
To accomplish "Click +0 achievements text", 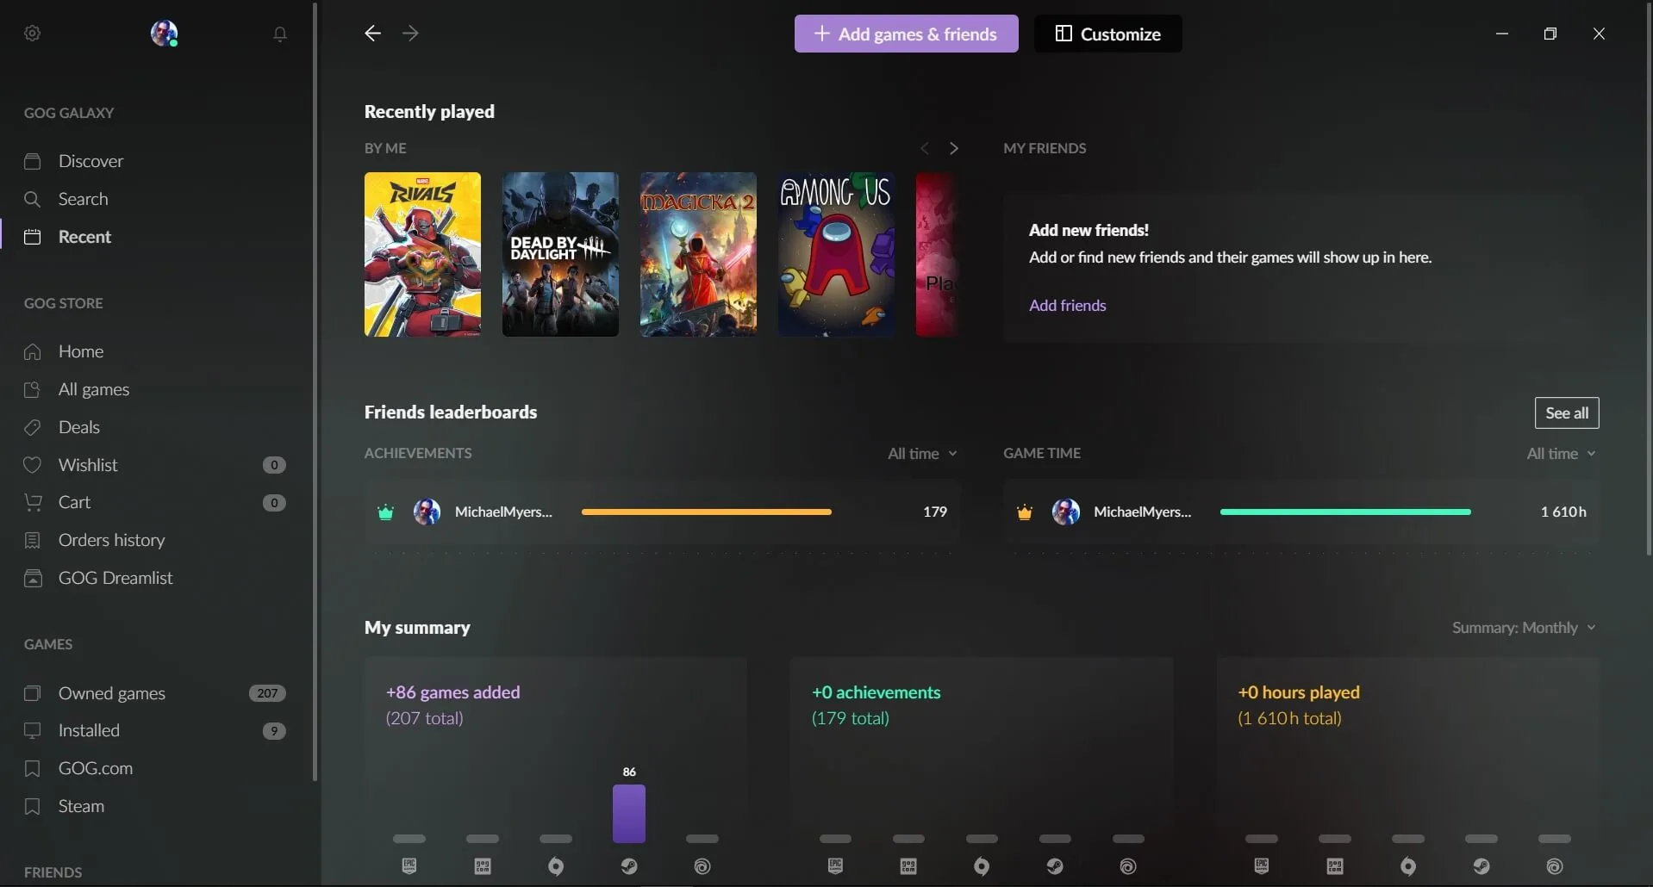I will [x=876, y=692].
